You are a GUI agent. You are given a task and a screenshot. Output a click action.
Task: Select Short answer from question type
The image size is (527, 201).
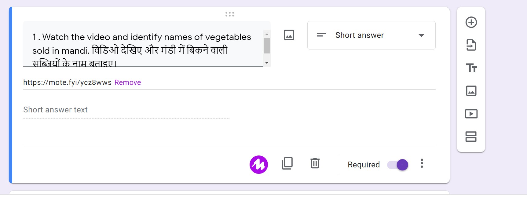click(x=359, y=35)
